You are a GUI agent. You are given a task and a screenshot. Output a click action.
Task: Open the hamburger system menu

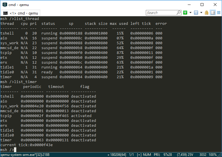(x=219, y=13)
